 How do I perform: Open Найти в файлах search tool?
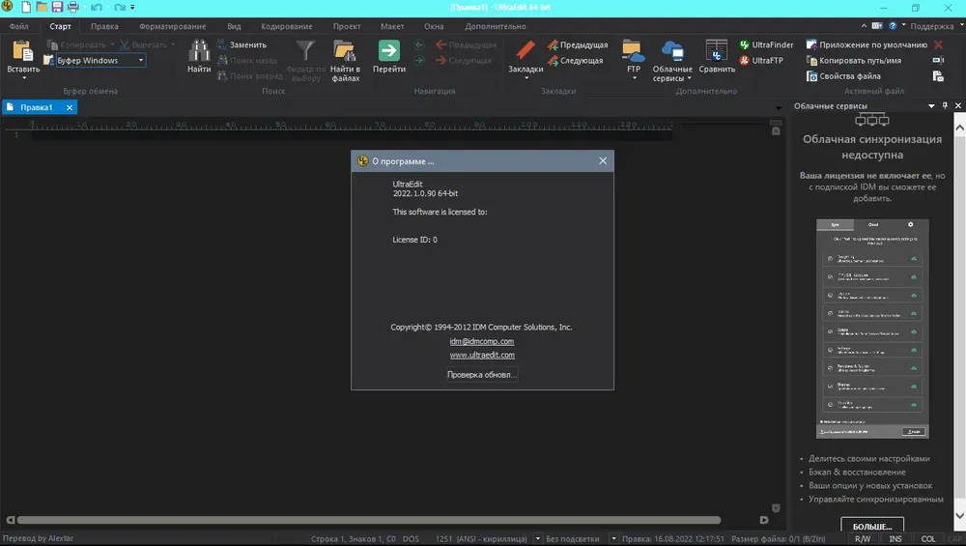click(x=345, y=59)
